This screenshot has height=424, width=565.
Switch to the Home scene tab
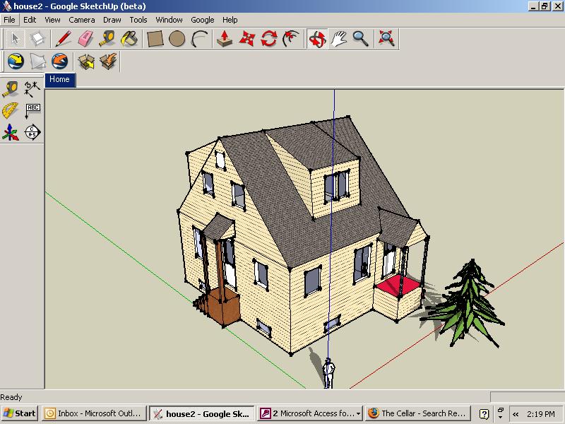[x=60, y=80]
